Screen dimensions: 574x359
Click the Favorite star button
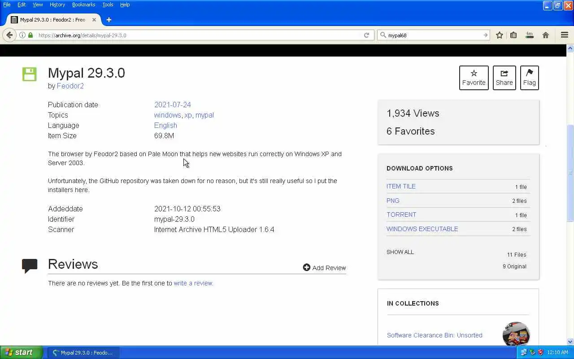[x=474, y=78]
